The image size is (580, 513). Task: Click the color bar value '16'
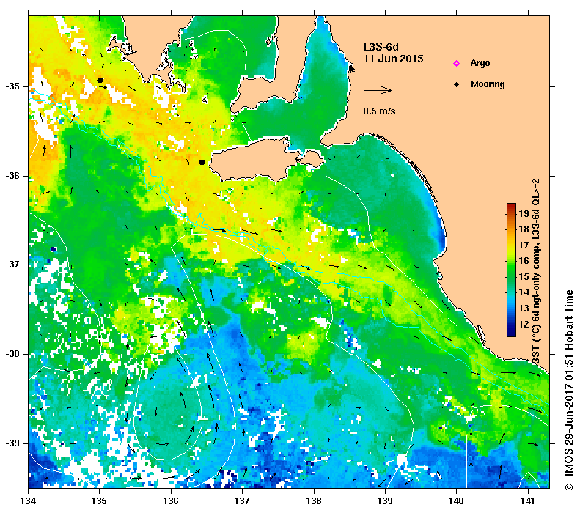[x=524, y=261]
